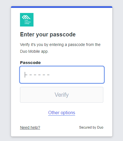Click the text cursor in the passcode box
123x141 pixels.
25,75
